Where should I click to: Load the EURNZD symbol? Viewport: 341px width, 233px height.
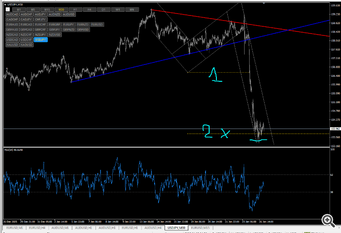[x=83, y=25]
